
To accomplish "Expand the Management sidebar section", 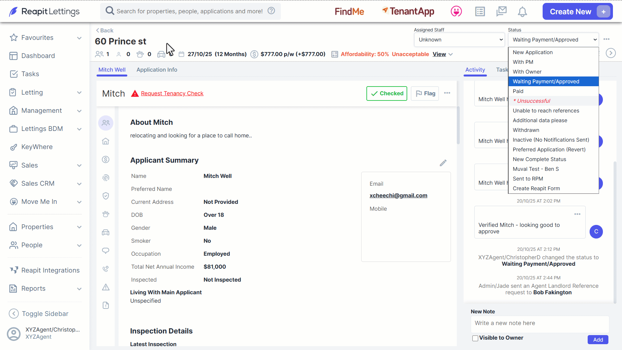I will coord(45,111).
